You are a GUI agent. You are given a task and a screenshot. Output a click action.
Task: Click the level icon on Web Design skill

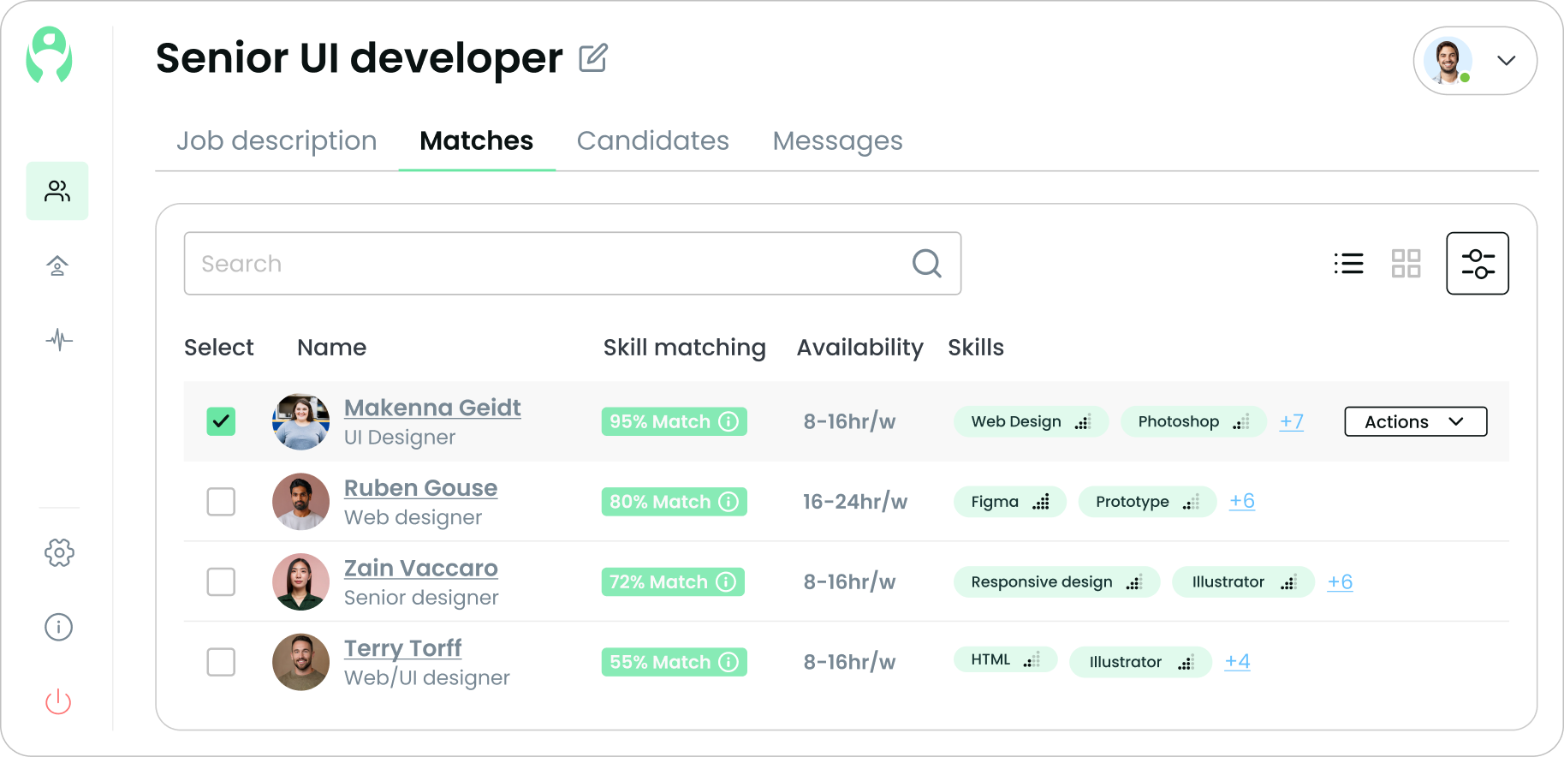coord(1083,421)
